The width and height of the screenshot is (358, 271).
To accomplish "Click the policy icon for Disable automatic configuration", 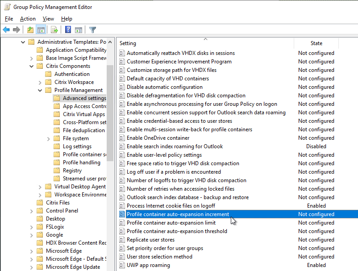I will pyautogui.click(x=122, y=87).
